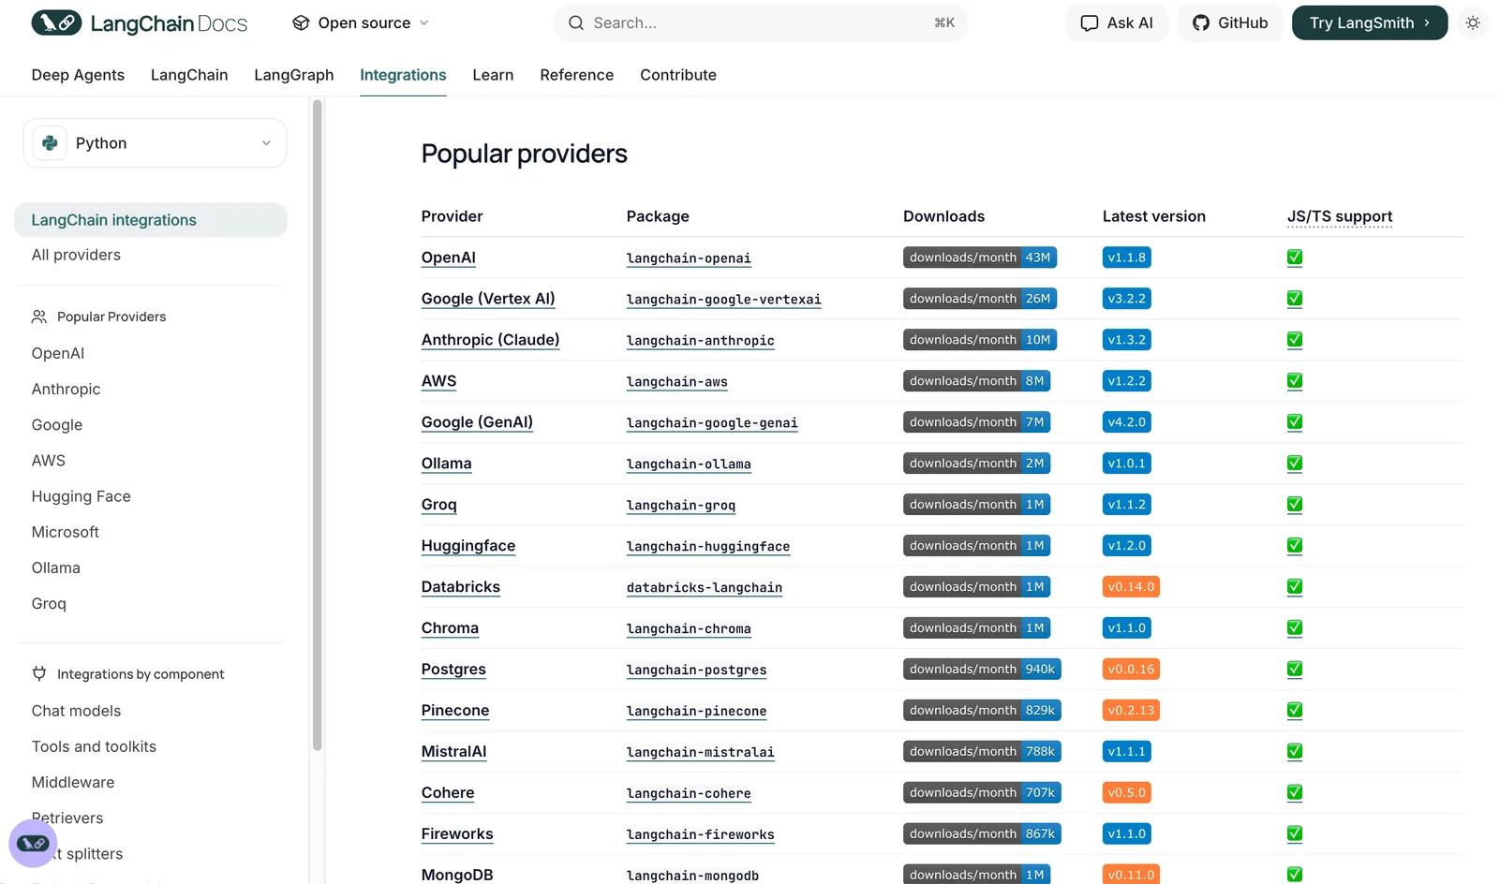Screen dimensions: 1499x884
Task: Open the GitHub button
Action: click(1230, 23)
